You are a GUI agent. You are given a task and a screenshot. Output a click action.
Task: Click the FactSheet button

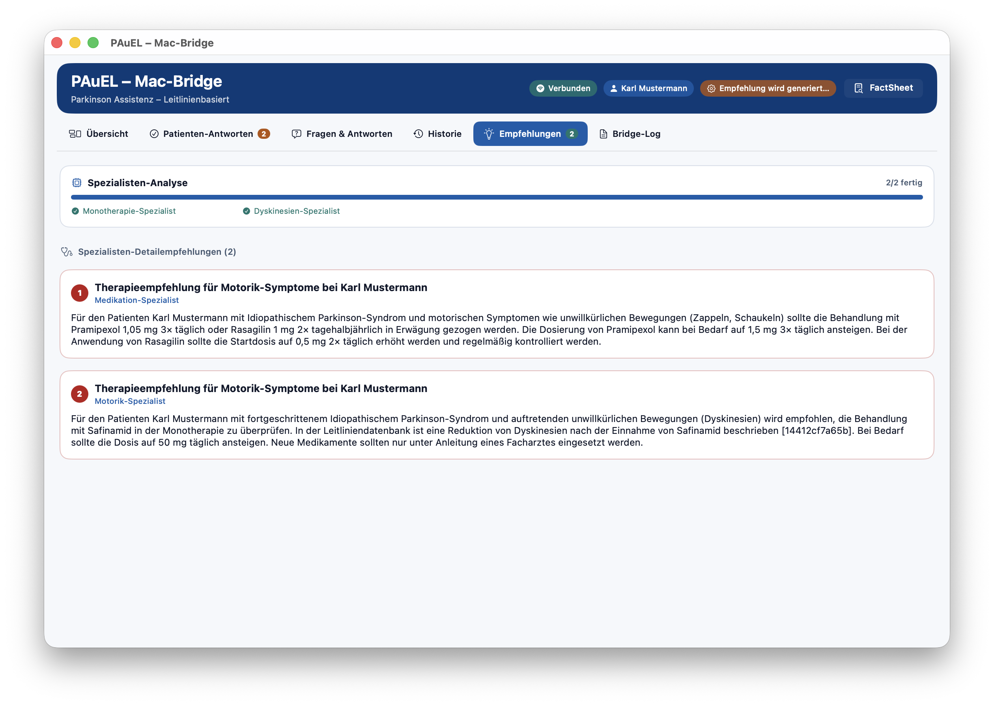point(883,88)
